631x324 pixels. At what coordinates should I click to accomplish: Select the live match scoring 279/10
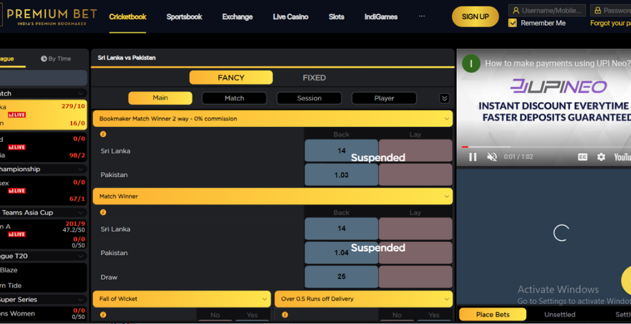(x=44, y=115)
